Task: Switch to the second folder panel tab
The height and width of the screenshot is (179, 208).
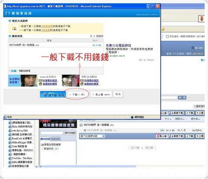Action: click(x=55, y=139)
